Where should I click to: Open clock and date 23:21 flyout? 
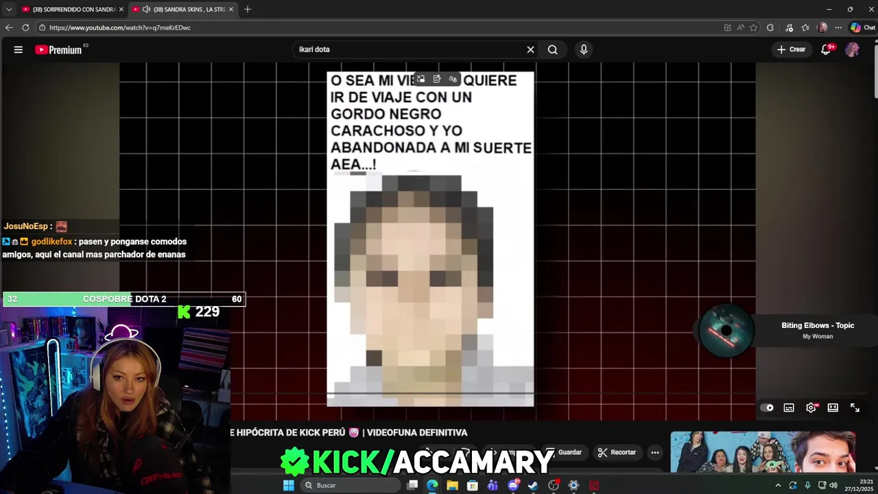(857, 485)
